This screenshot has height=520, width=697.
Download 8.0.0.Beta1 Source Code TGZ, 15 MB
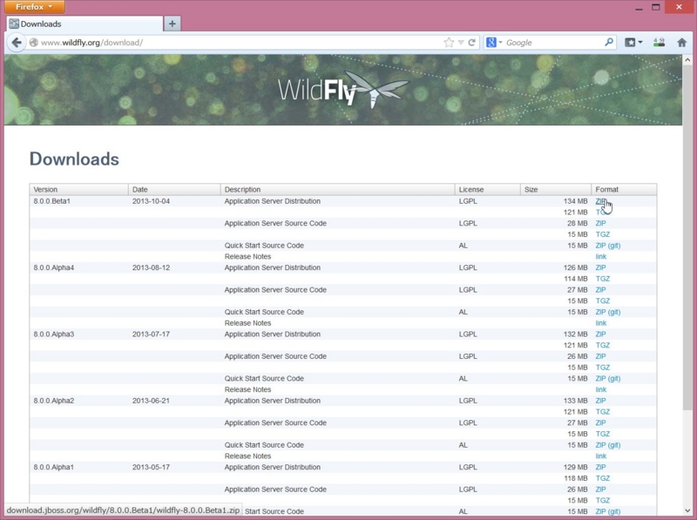(603, 234)
